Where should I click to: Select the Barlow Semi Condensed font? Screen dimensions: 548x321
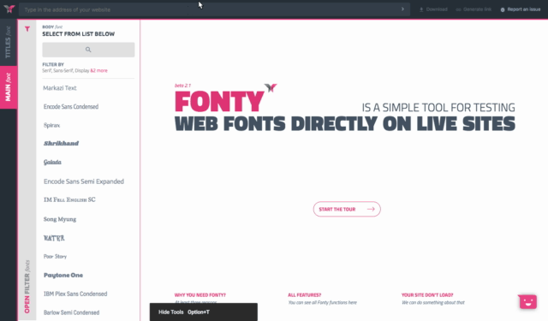click(x=71, y=312)
